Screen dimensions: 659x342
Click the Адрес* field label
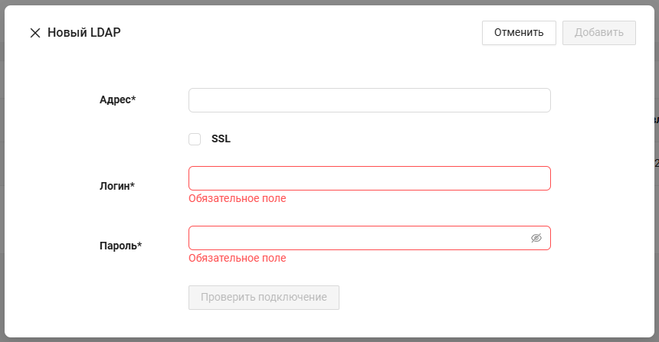pos(116,99)
